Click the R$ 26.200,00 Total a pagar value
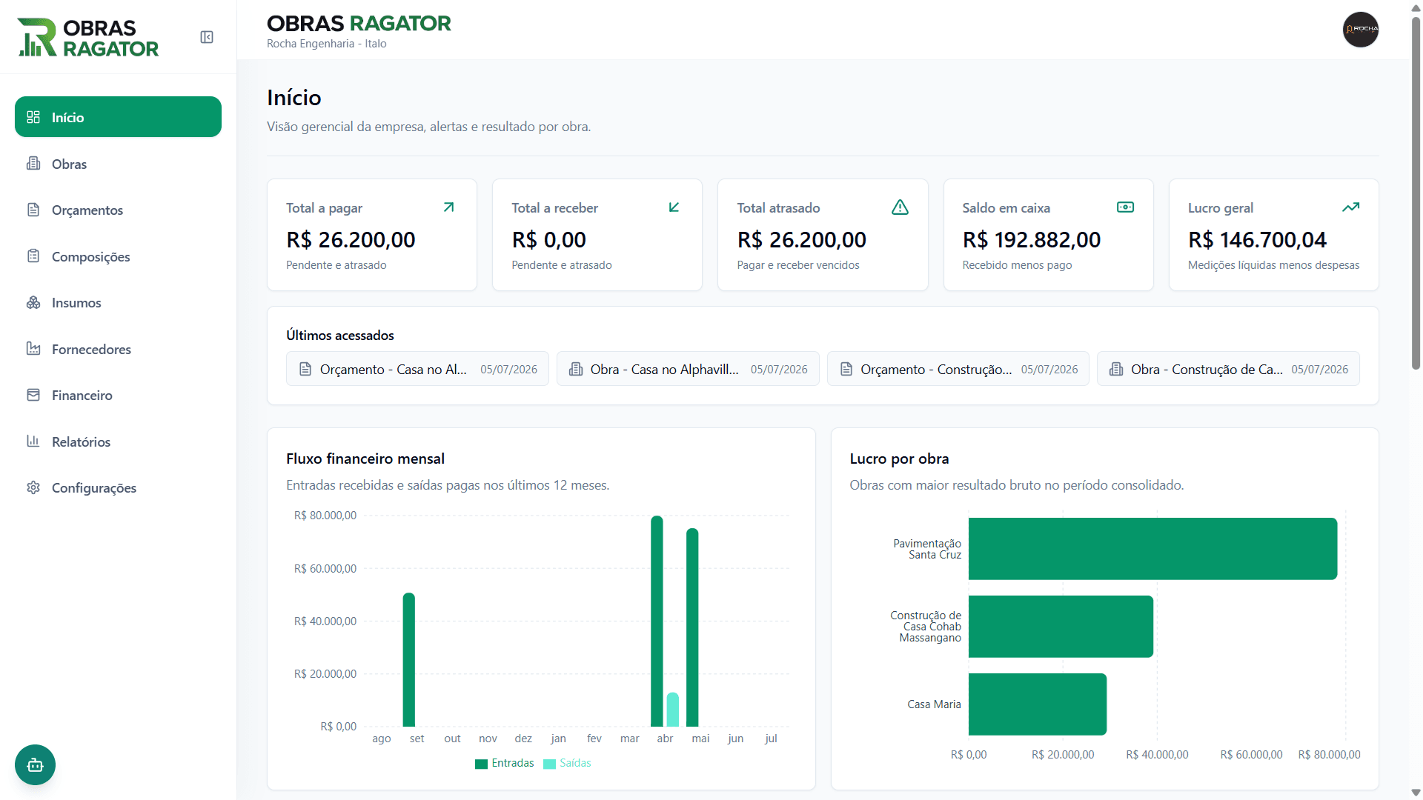 point(351,240)
